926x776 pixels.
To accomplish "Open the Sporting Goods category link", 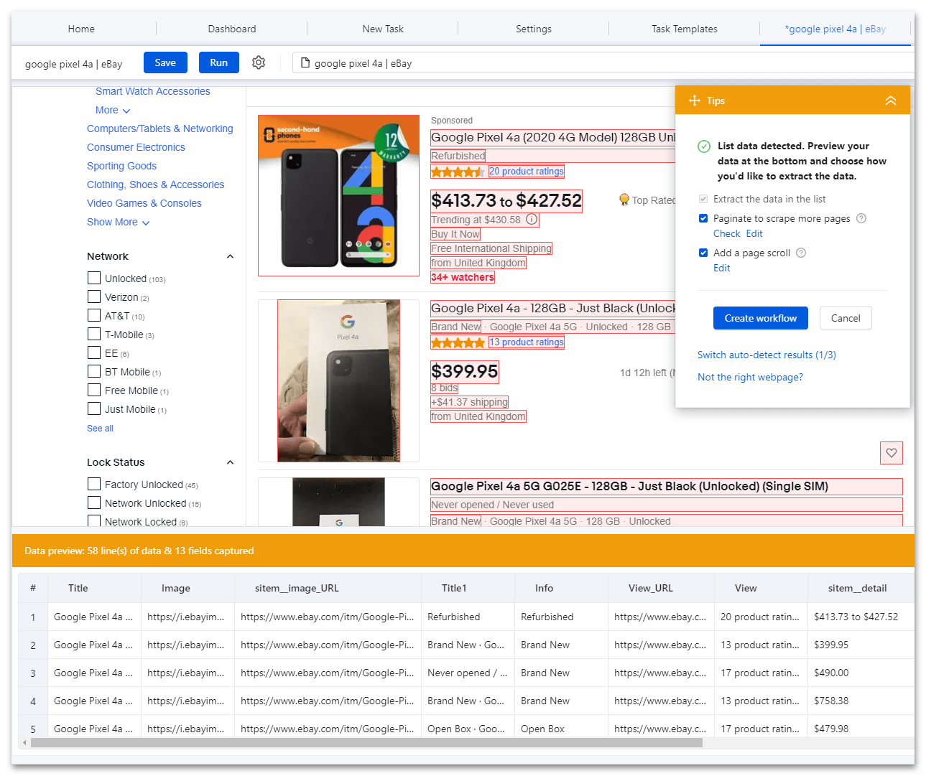I will (x=121, y=166).
